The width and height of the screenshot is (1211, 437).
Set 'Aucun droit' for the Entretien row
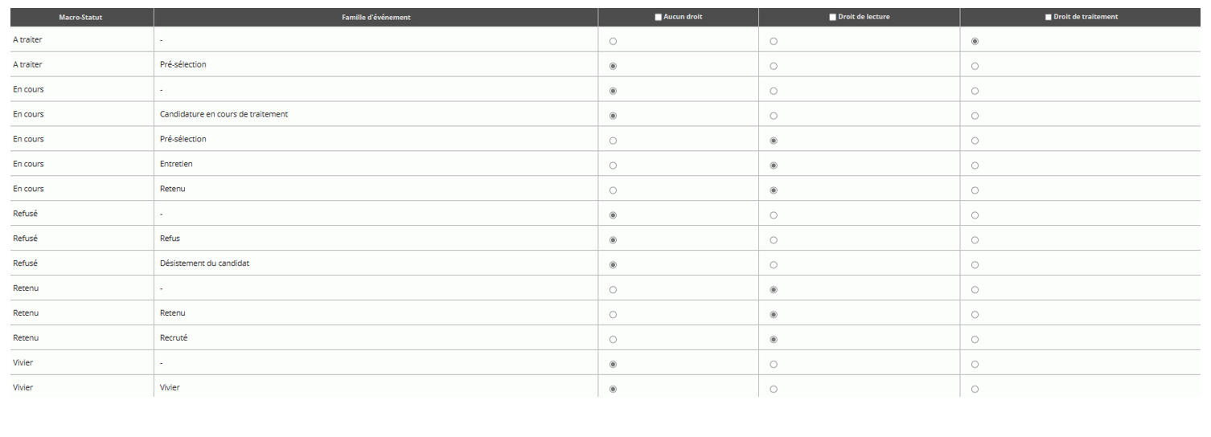click(614, 165)
